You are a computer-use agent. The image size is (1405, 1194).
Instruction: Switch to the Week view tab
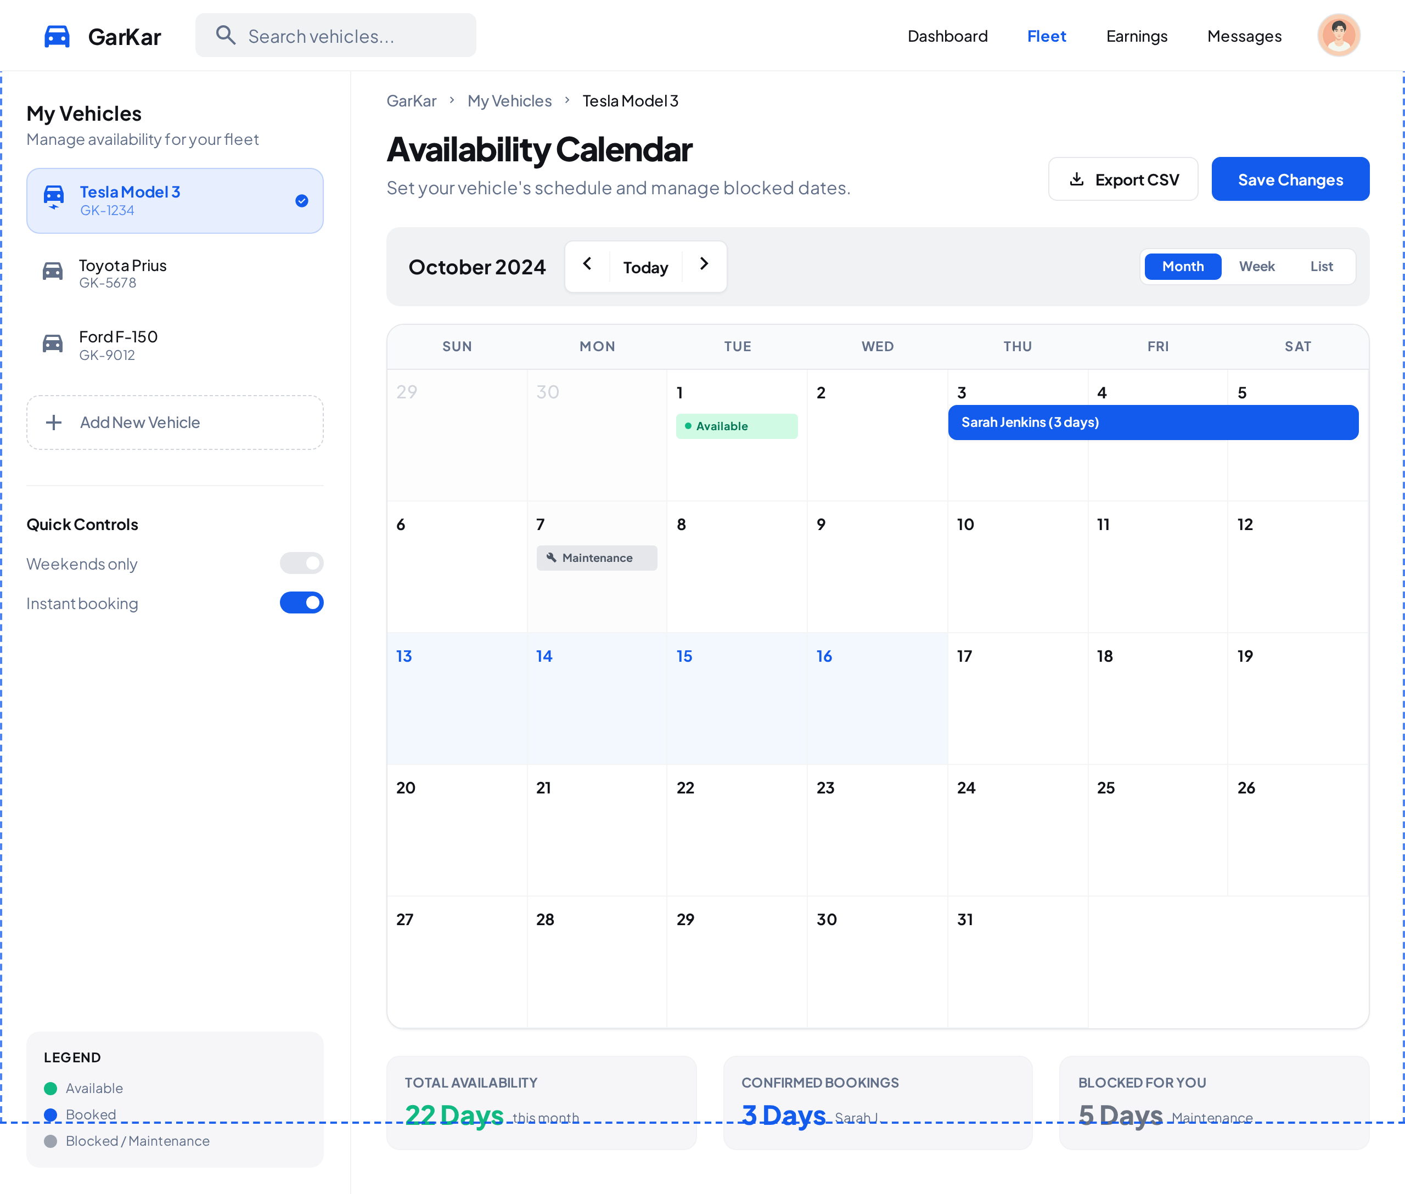(1257, 266)
